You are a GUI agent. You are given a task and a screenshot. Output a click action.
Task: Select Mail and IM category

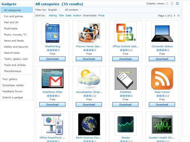coord(11,22)
